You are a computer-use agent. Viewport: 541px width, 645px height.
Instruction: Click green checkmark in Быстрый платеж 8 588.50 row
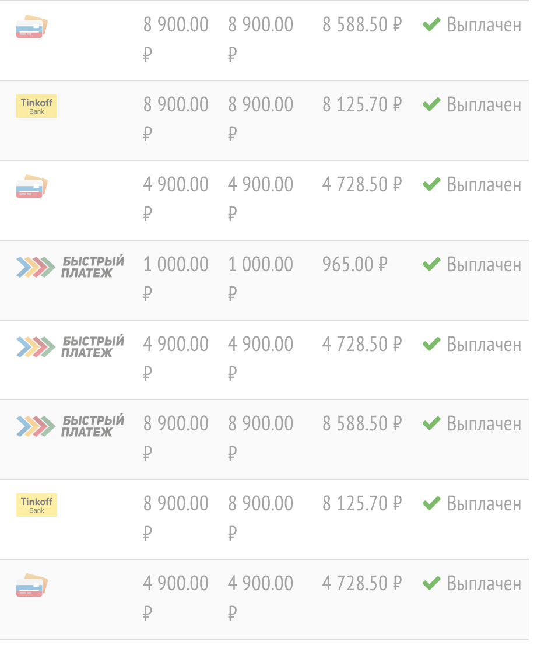[x=431, y=424]
